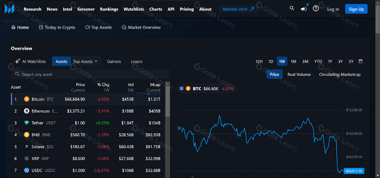380x178 pixels.
Task: Click the Messari logo icon
Action: click(9, 9)
